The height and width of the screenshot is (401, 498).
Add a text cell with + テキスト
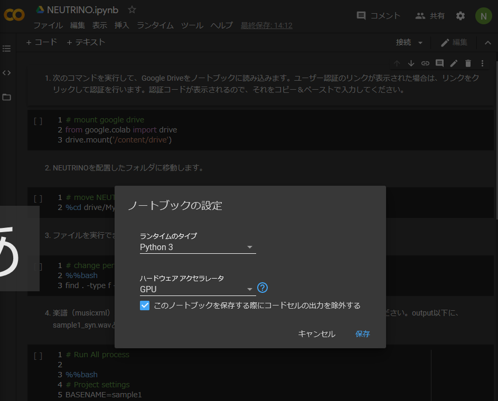coord(86,42)
